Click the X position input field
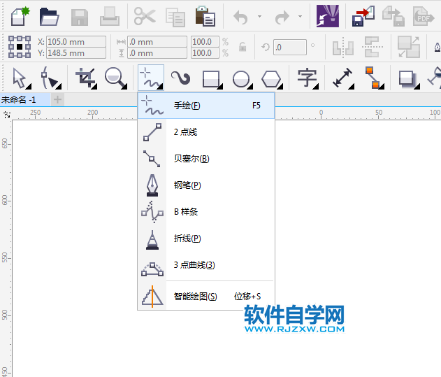Viewport: 441px width, 377px height. pyautogui.click(x=76, y=42)
